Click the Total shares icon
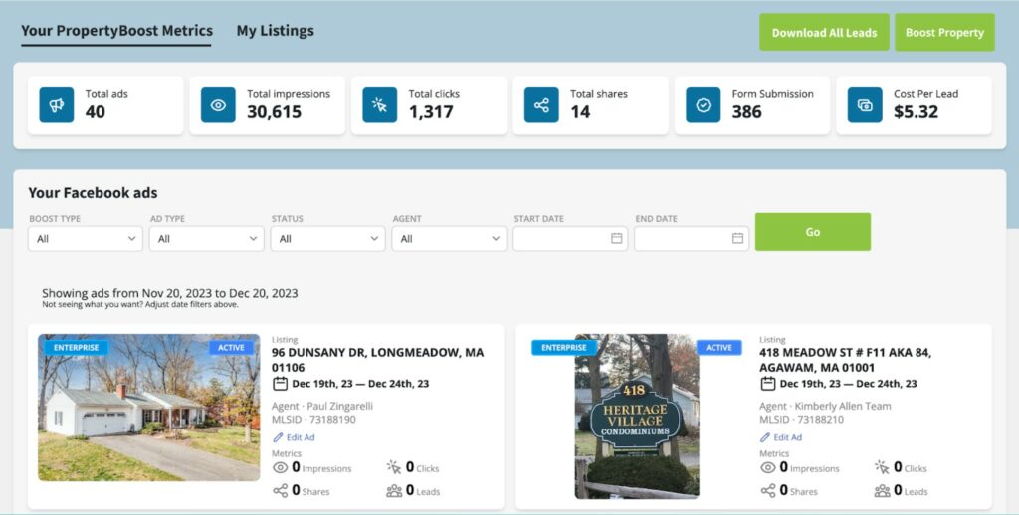The width and height of the screenshot is (1019, 515). point(541,105)
